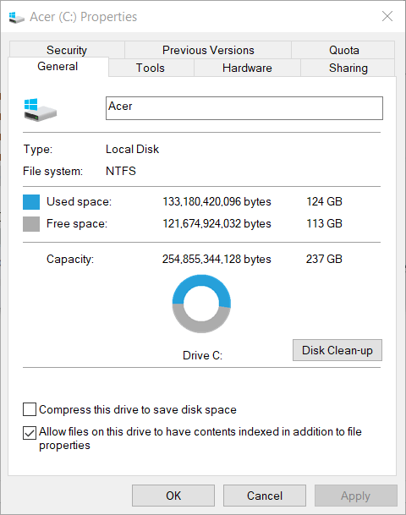The height and width of the screenshot is (515, 406).
Task: Close the Acer (C:) Properties dialog
Action: pos(387,16)
